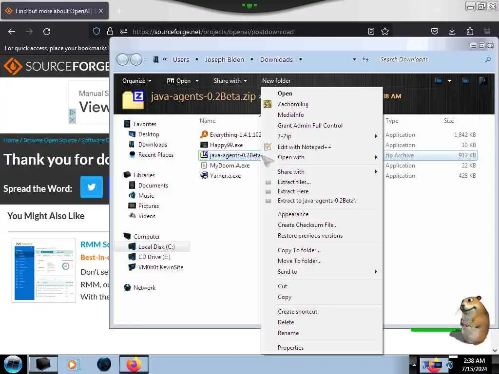Click the RMM software thumbnail
Viewport: 499px width, 374px height.
point(44,271)
